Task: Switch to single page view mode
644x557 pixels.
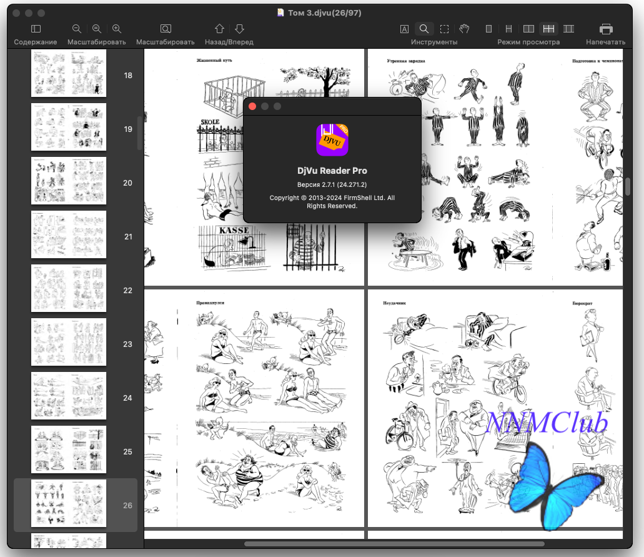Action: pos(488,29)
